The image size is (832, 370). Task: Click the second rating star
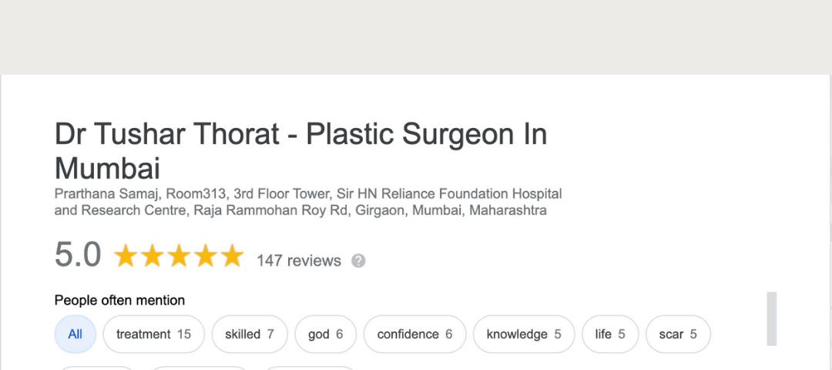(x=153, y=256)
